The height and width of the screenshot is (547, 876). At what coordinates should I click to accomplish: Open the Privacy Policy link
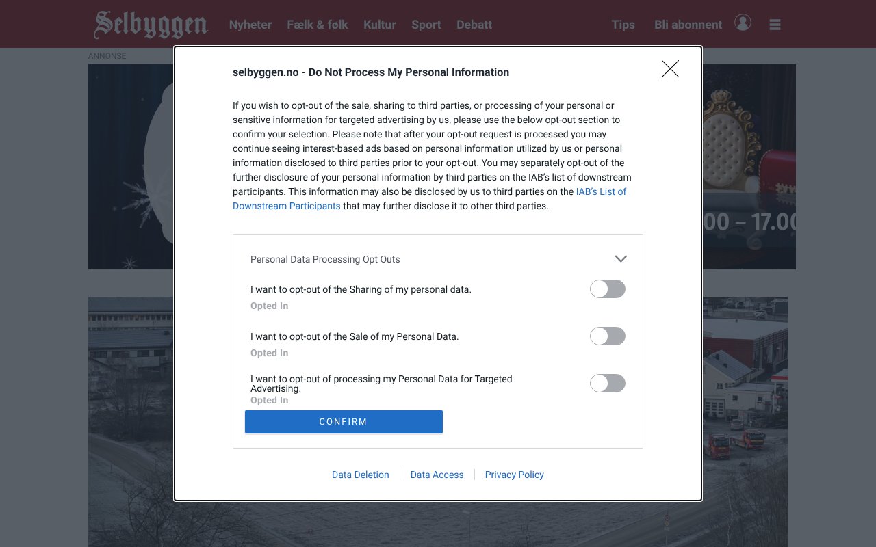pyautogui.click(x=514, y=475)
